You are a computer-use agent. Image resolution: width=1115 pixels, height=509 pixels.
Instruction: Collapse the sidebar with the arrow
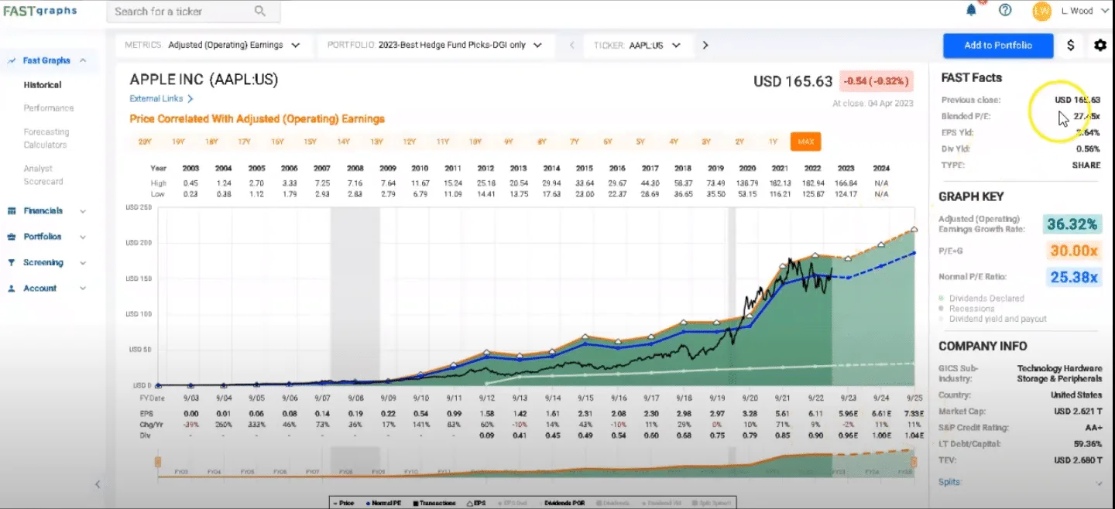point(98,484)
